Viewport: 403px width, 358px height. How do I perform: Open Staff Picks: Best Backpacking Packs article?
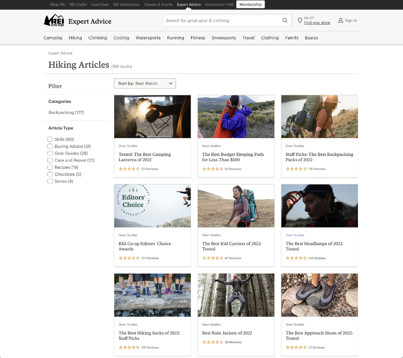(x=320, y=157)
